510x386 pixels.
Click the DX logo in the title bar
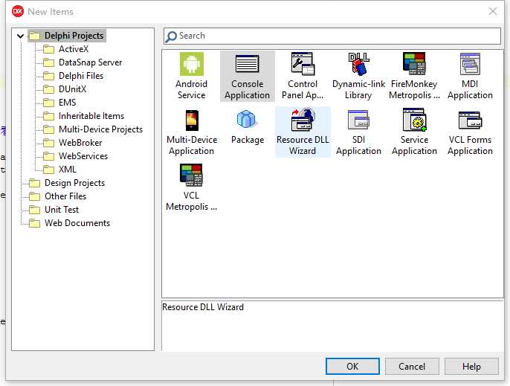(18, 11)
